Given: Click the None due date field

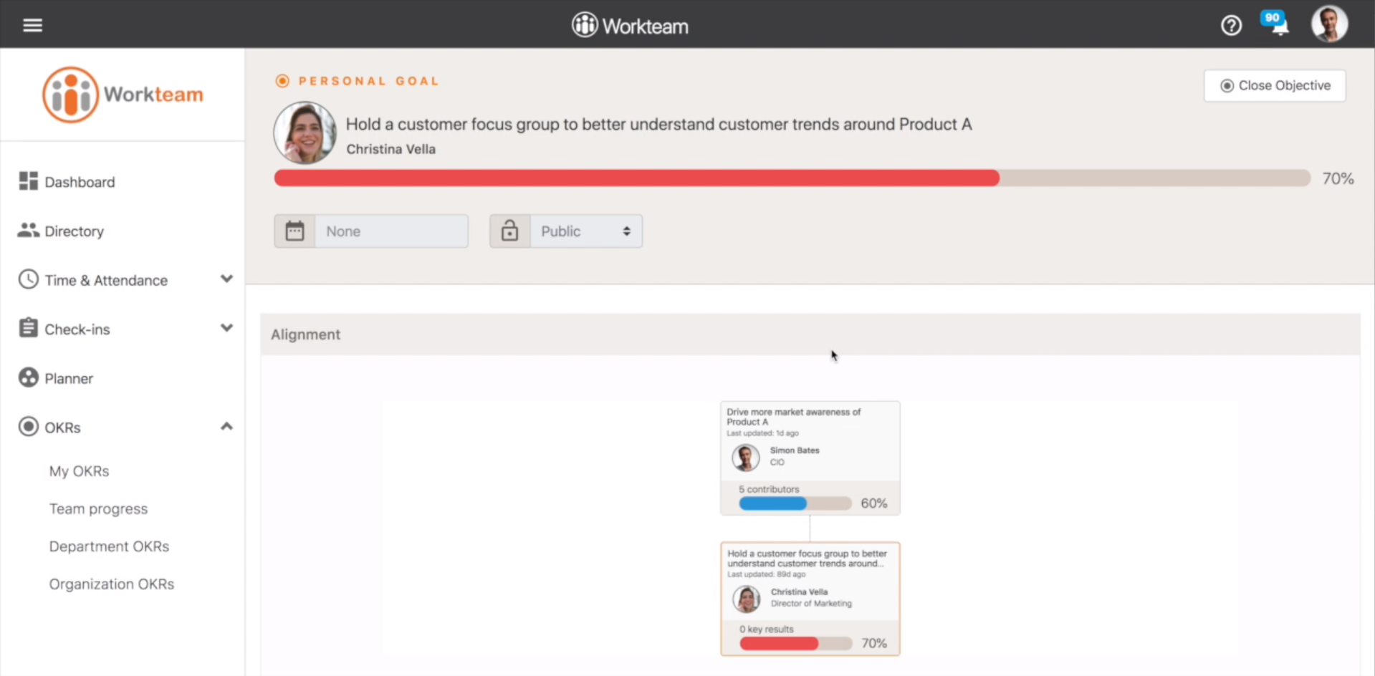Looking at the screenshot, I should pos(391,231).
